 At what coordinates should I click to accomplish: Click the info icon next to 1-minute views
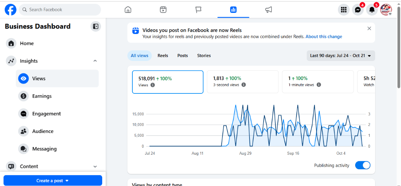pos(318,85)
